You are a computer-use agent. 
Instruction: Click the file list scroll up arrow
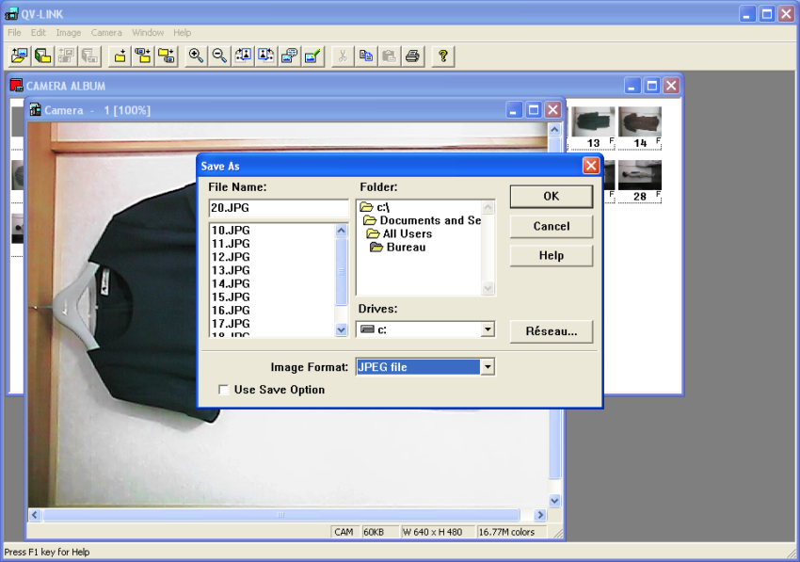pyautogui.click(x=342, y=231)
